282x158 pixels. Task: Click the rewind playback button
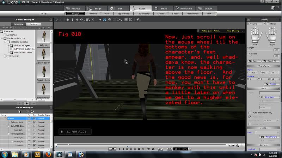(x=131, y=149)
